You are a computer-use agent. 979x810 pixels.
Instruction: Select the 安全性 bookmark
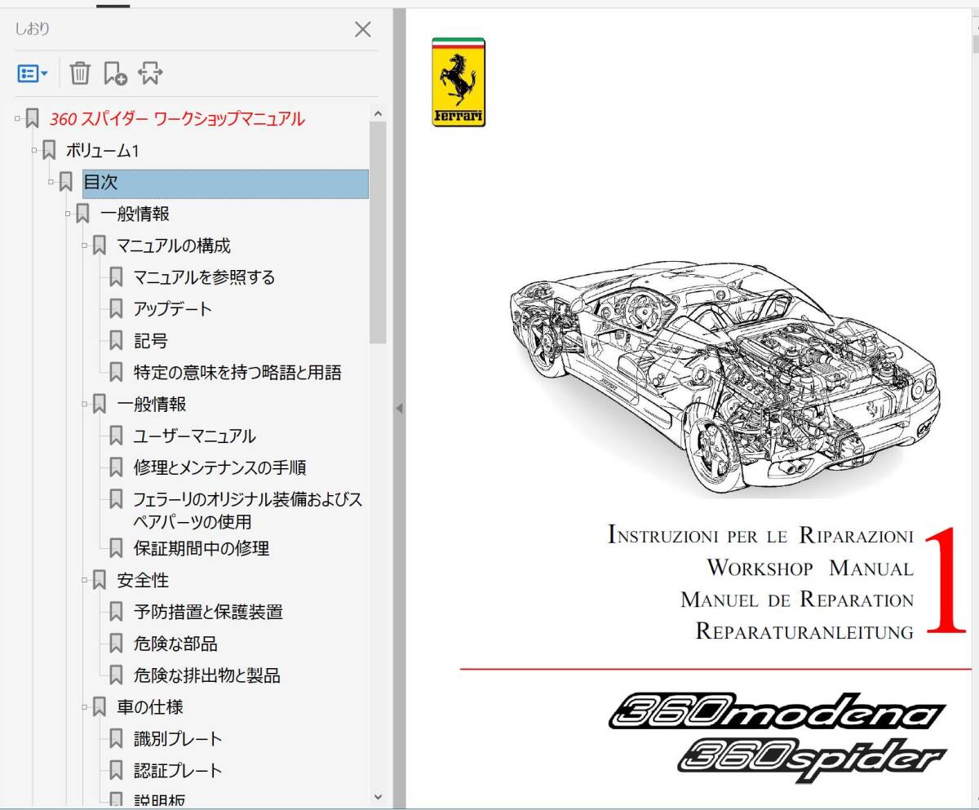pos(143,580)
